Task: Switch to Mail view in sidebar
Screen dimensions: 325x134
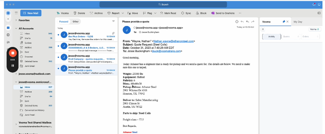Action: coord(8,28)
